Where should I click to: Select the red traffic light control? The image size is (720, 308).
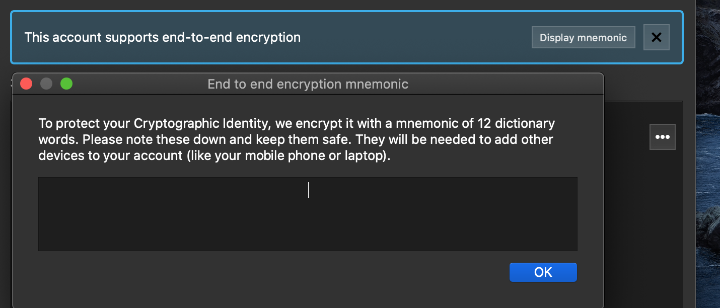coord(26,83)
